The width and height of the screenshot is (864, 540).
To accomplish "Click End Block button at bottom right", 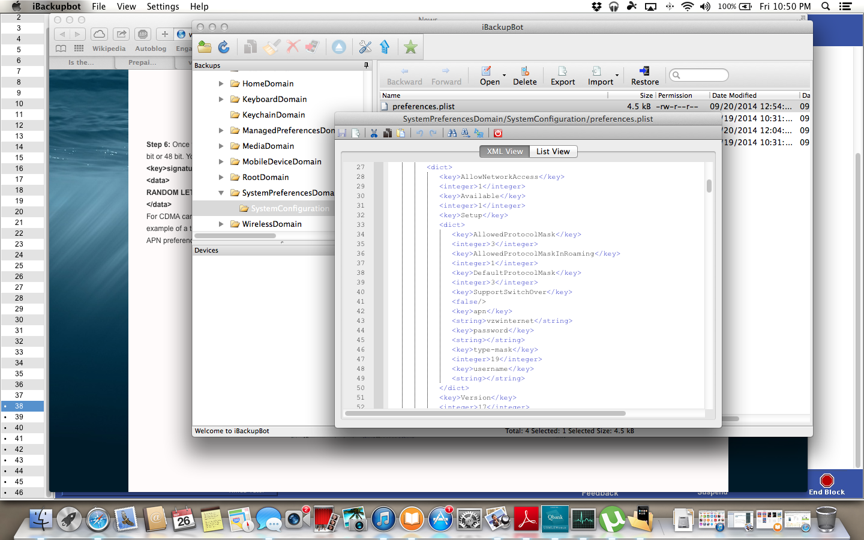I will click(x=827, y=484).
